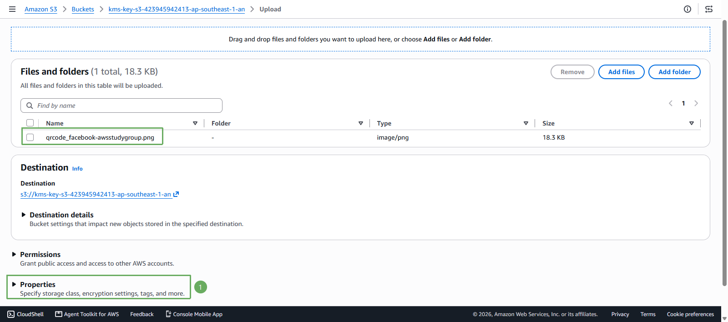This screenshot has width=728, height=322.
Task: Open s3://kms-key-s3 destination link
Action: pyautogui.click(x=96, y=194)
